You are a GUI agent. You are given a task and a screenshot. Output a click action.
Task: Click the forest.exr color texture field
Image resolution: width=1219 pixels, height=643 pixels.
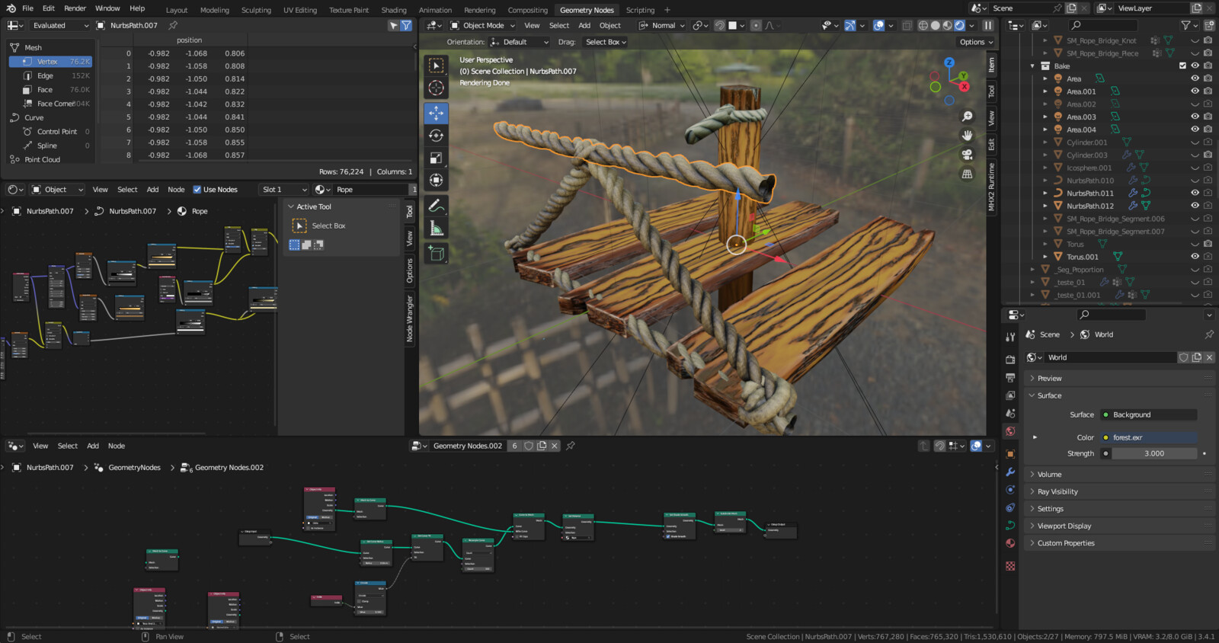(x=1149, y=438)
